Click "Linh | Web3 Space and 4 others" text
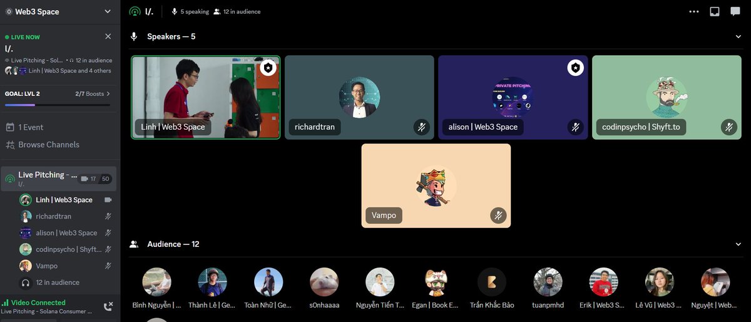This screenshot has height=322, width=751. [70, 71]
